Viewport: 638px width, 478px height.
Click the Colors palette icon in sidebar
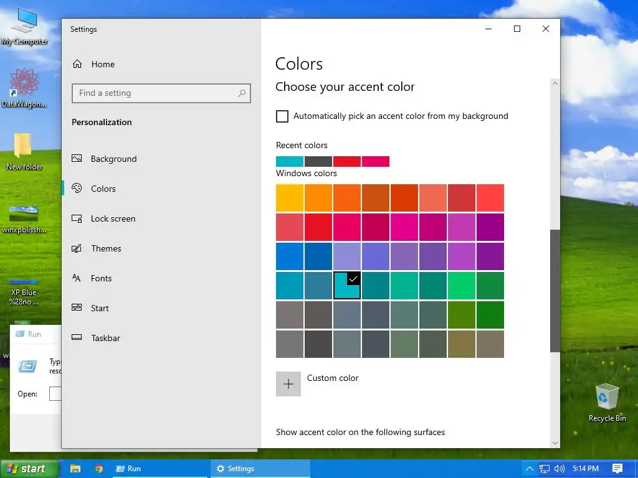coord(77,188)
